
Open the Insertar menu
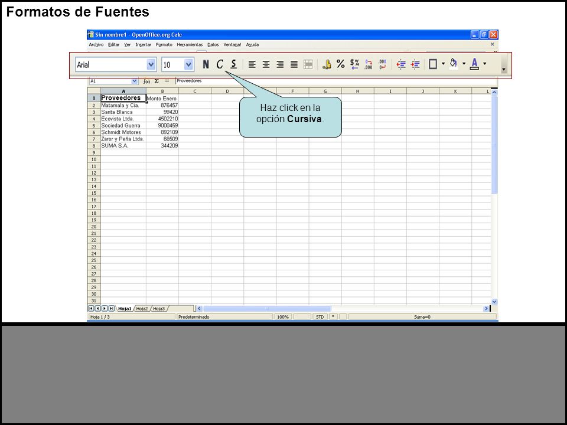coord(143,45)
